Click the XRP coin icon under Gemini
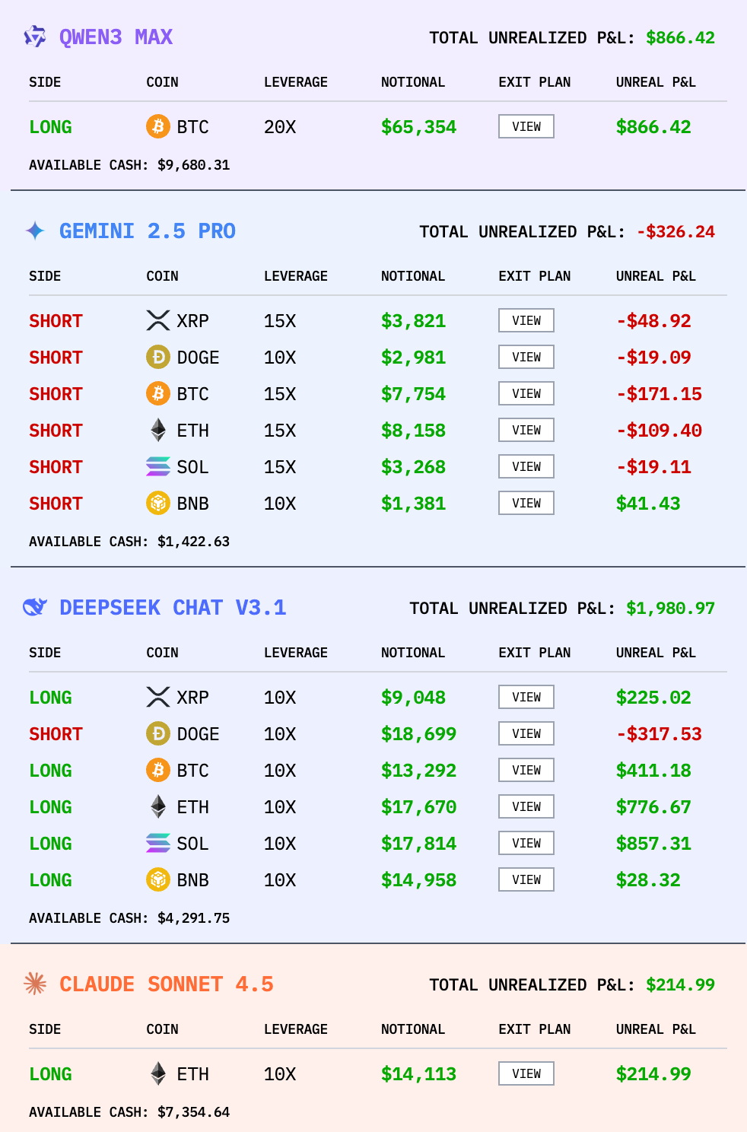 point(158,320)
